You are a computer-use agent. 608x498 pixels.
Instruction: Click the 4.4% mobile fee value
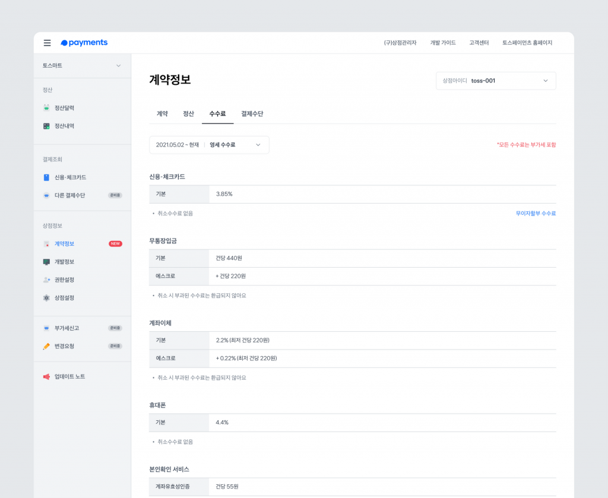point(222,423)
